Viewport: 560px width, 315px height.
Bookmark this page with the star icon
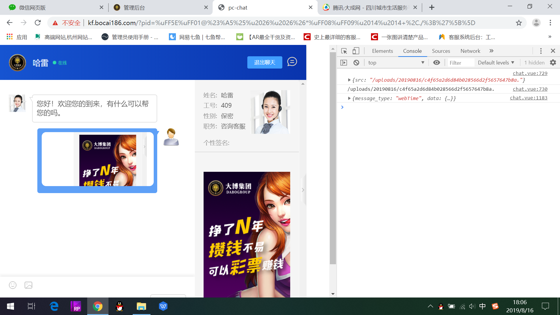click(x=519, y=23)
